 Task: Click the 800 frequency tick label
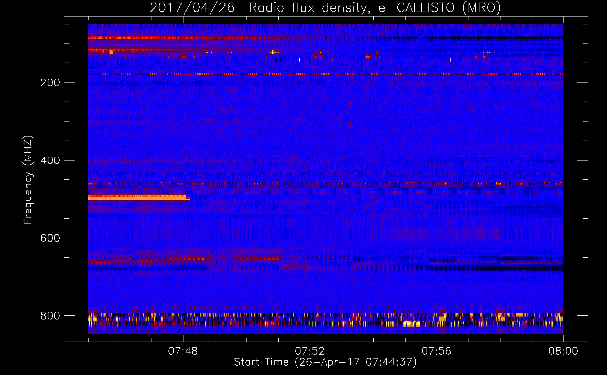click(x=50, y=316)
